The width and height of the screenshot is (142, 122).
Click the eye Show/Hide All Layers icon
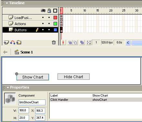(43, 11)
